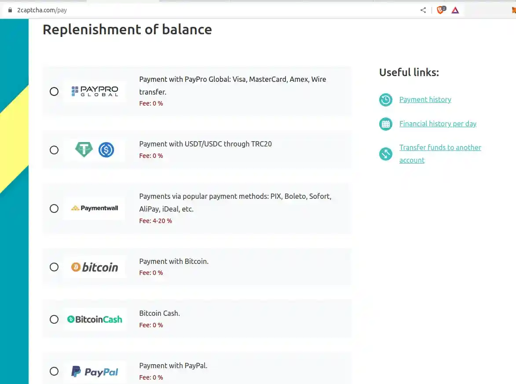Click the USDC coin icon
The image size is (516, 384).
point(105,150)
